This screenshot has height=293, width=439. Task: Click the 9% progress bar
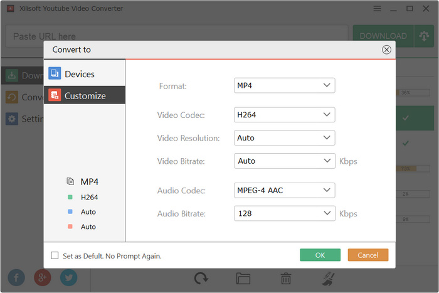pos(413,219)
